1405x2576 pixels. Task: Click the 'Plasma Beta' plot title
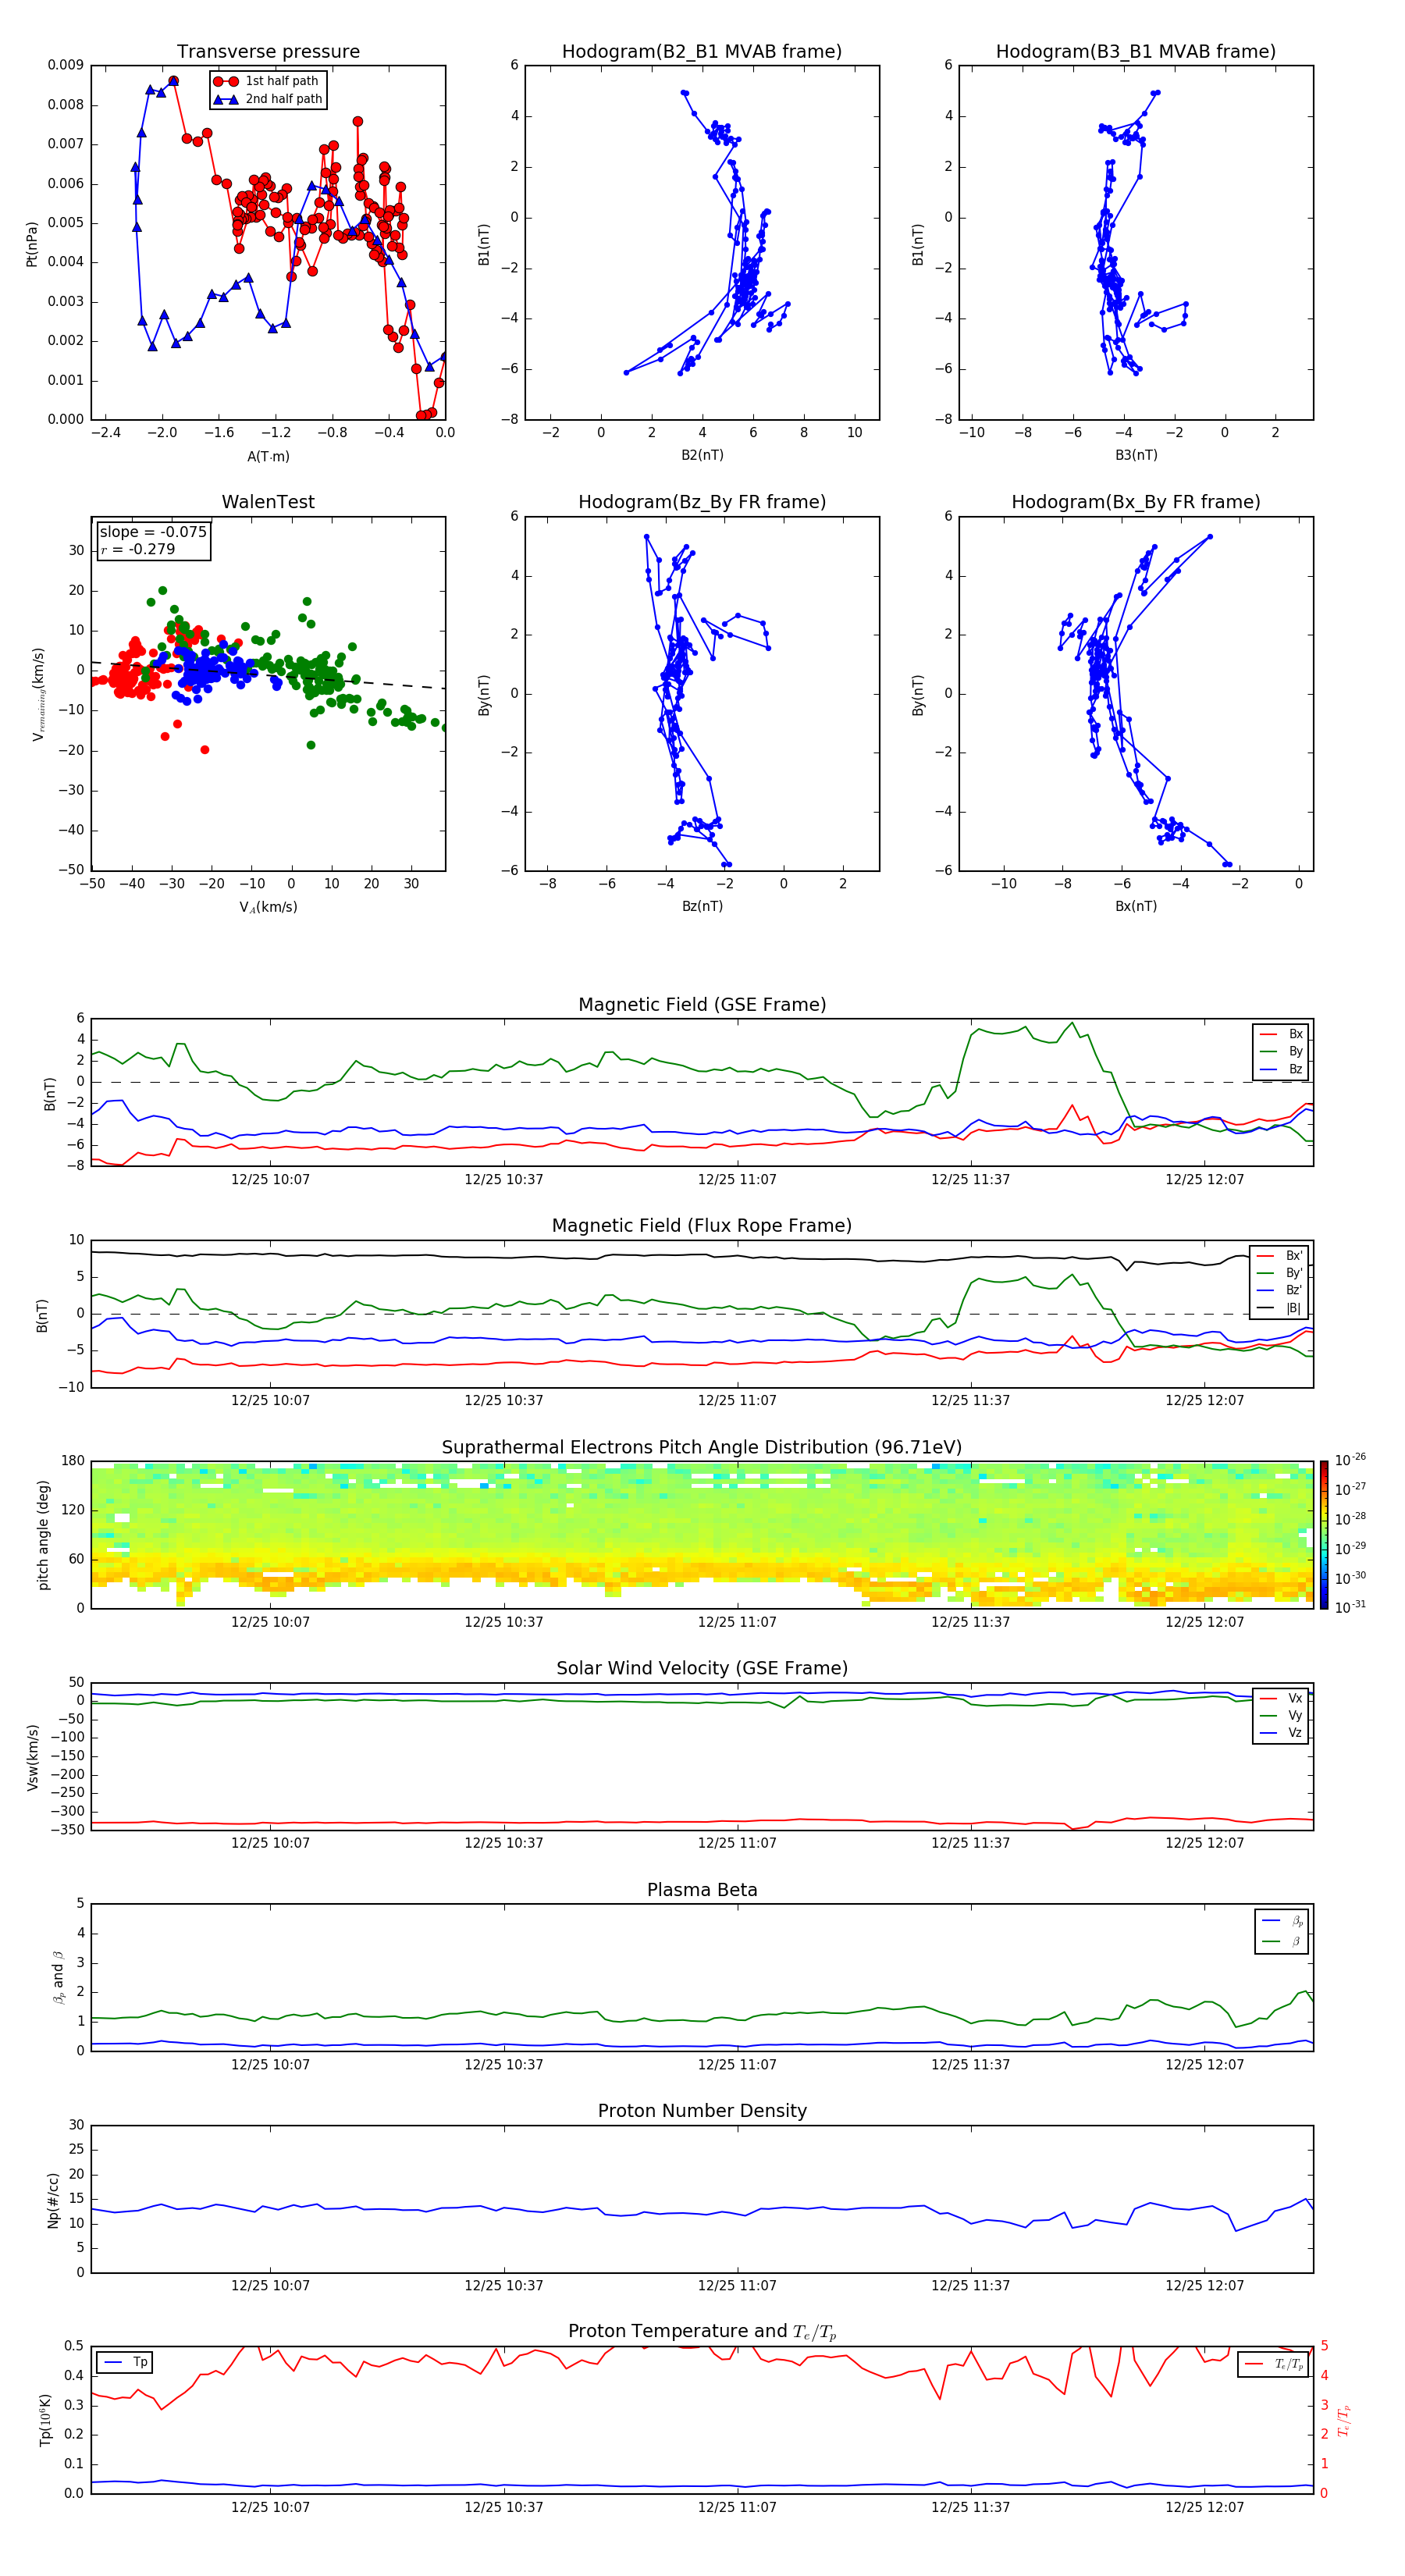point(702,1890)
